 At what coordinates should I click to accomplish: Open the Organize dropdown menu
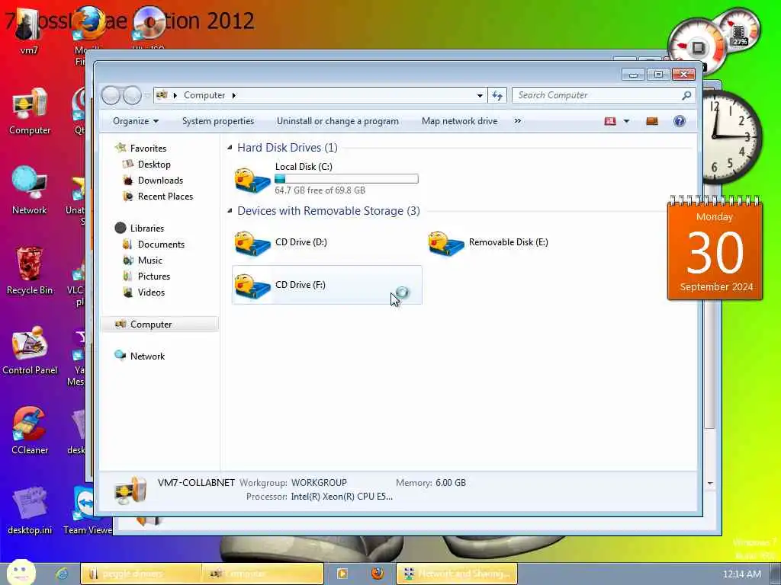pos(136,121)
